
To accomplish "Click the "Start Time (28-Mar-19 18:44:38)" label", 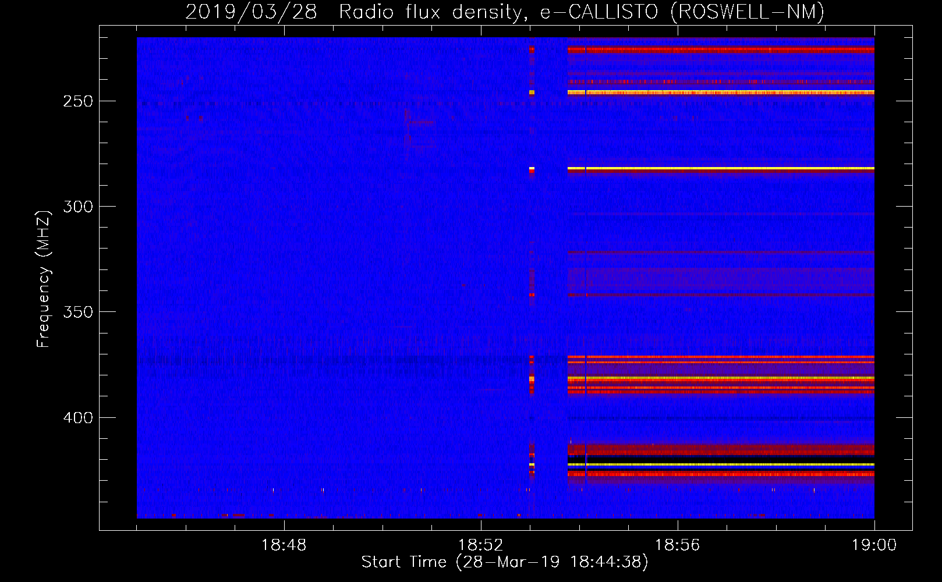I will 505,562.
